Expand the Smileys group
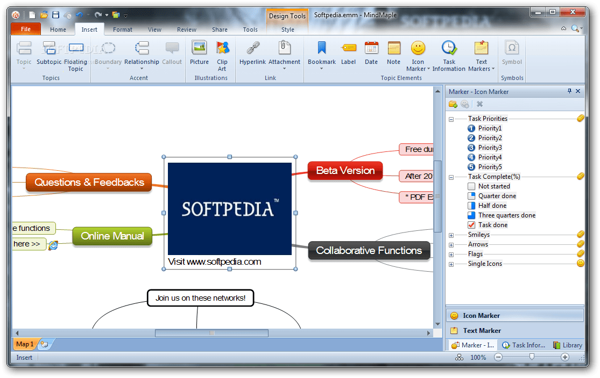Image resolution: width=600 pixels, height=378 pixels. point(451,235)
